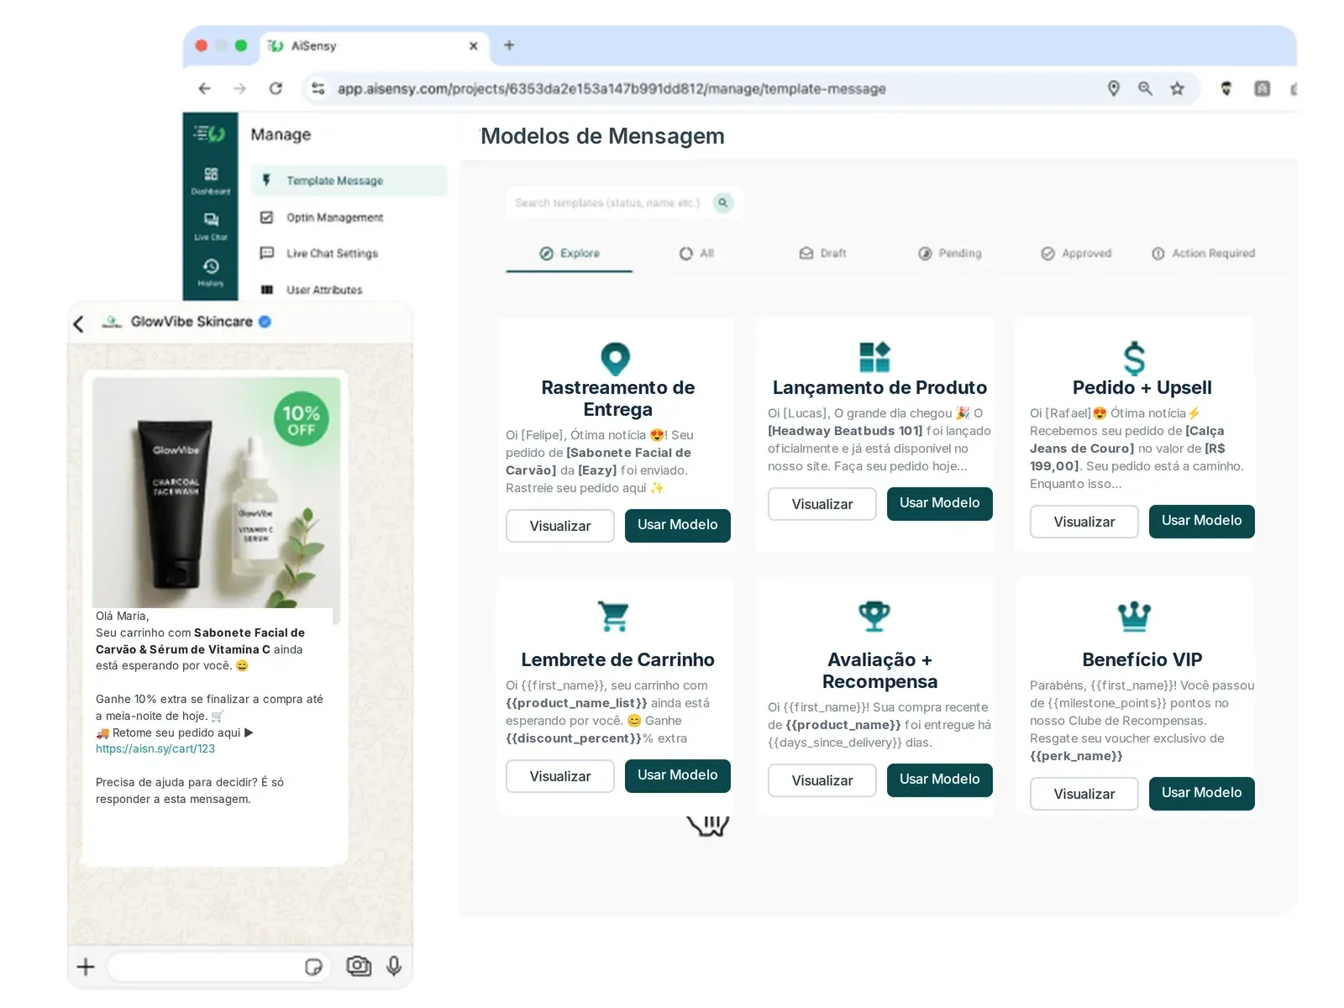Click the trophy icon of Avaliação + Recompensa
This screenshot has width=1344, height=1008.
point(874,616)
